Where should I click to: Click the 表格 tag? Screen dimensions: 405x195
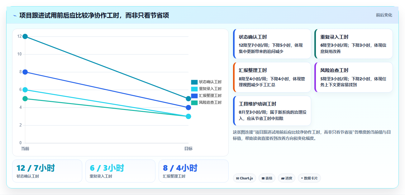click(267, 178)
